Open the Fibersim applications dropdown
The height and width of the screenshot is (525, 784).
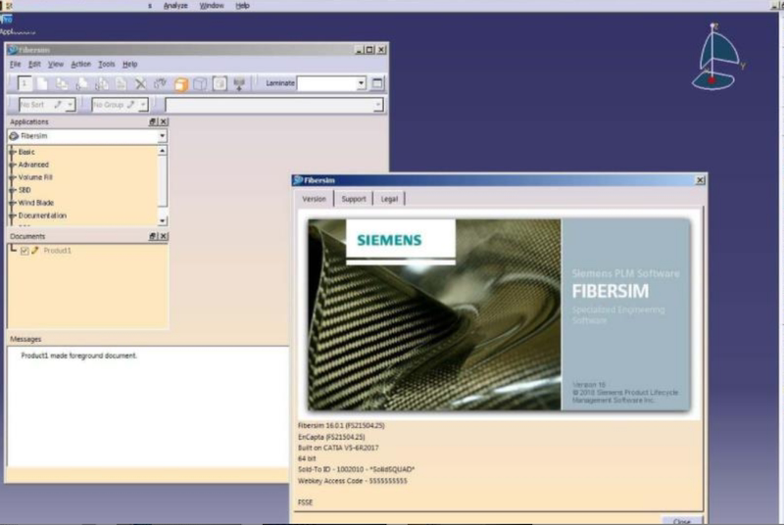pyautogui.click(x=162, y=136)
